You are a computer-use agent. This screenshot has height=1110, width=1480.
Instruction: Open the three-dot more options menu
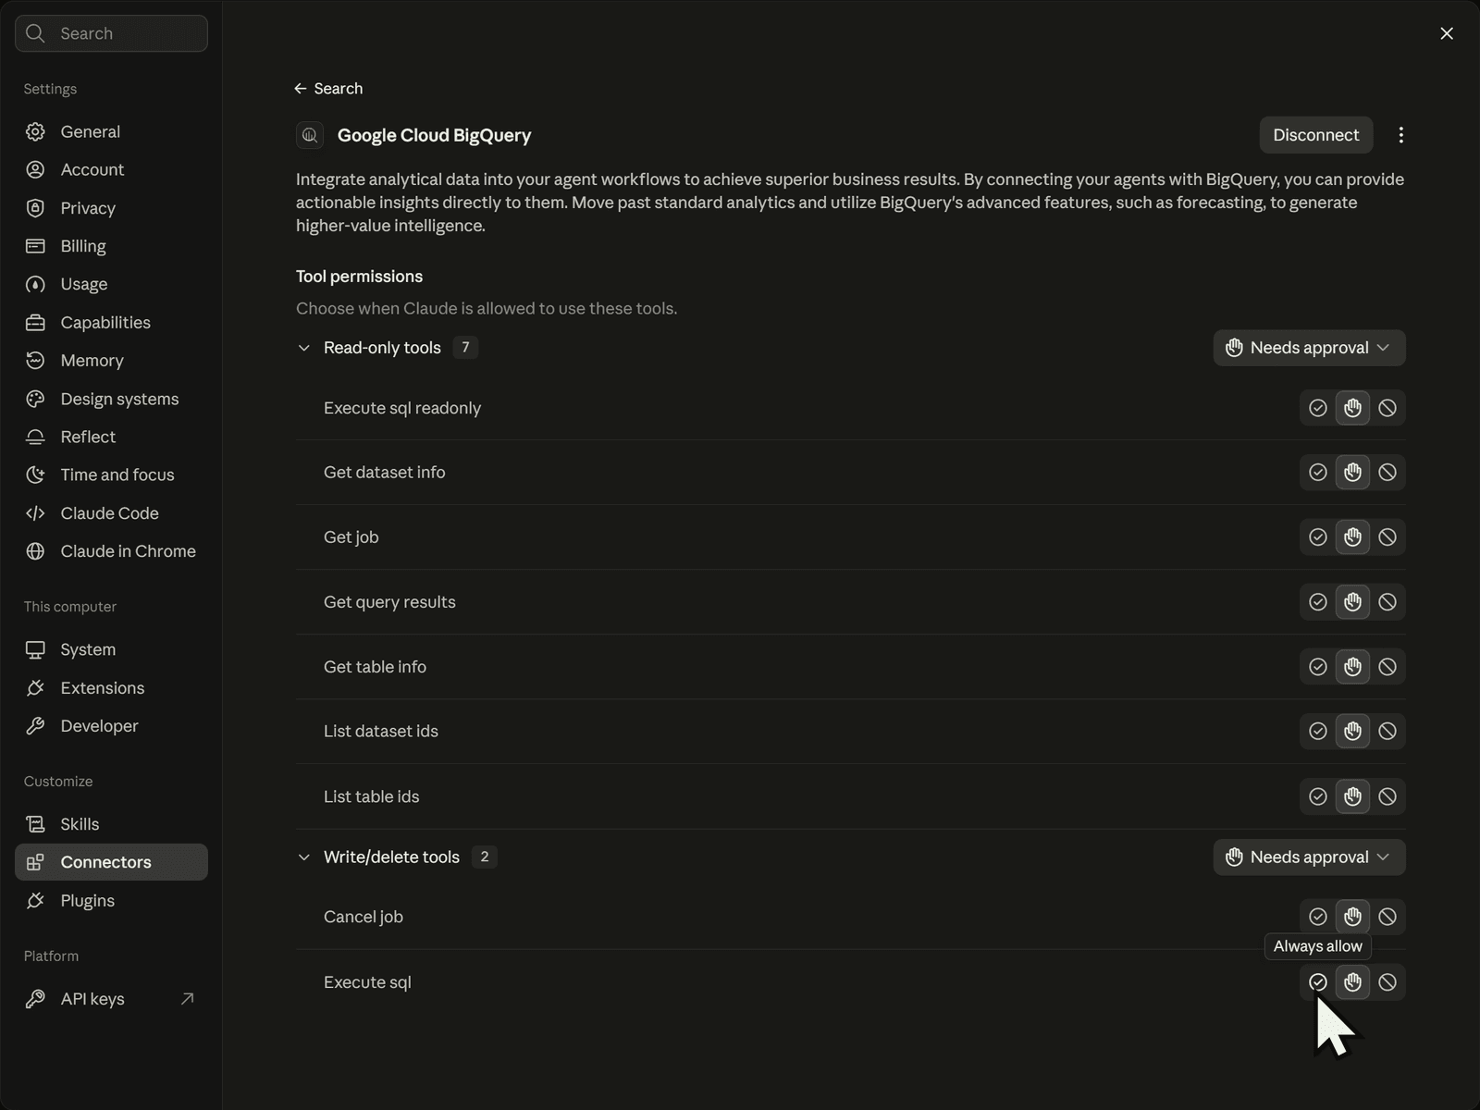(1400, 135)
